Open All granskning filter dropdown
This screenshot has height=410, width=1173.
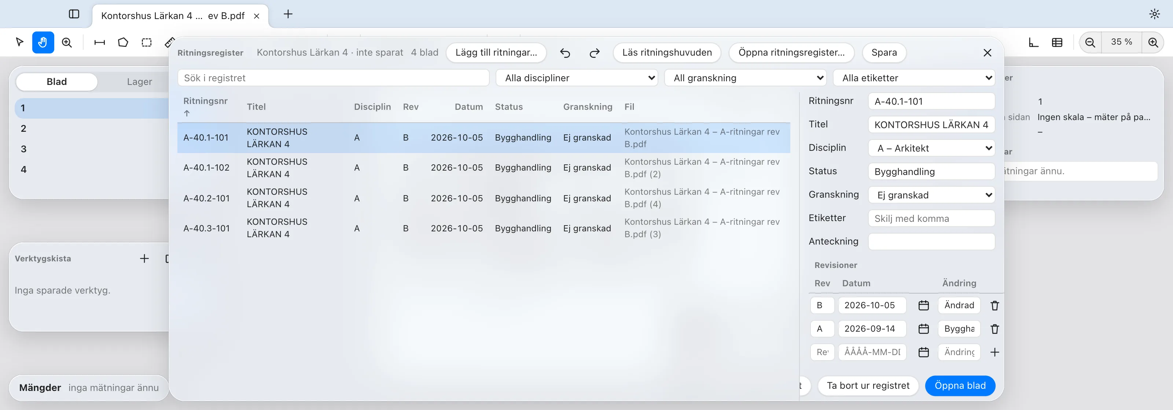(x=745, y=78)
